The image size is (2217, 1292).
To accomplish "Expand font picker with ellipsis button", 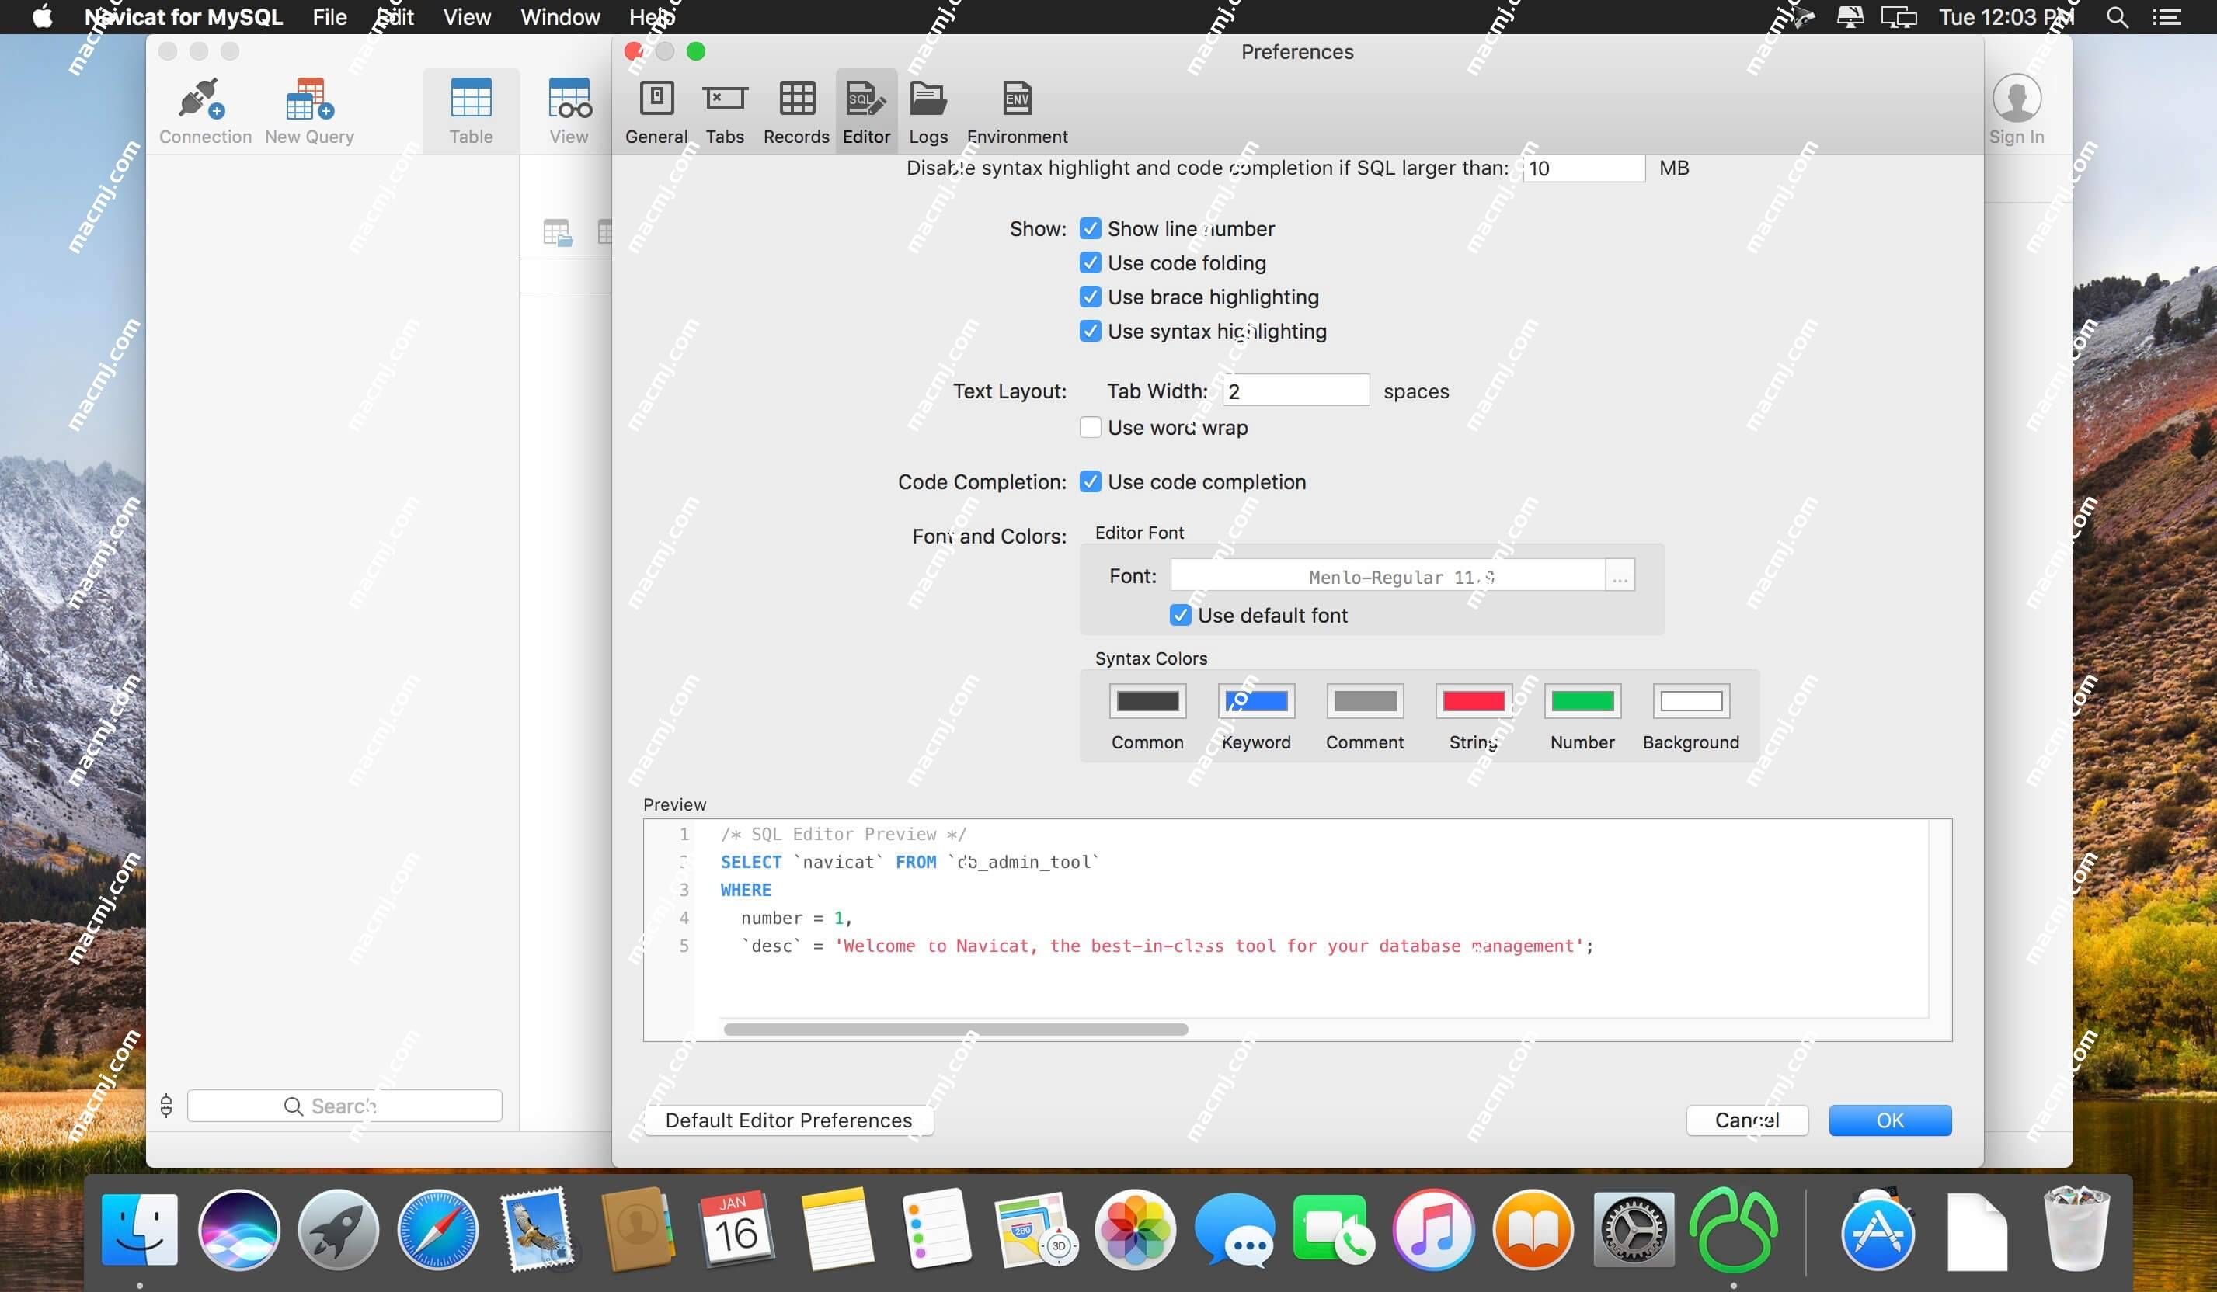I will 1619,577.
